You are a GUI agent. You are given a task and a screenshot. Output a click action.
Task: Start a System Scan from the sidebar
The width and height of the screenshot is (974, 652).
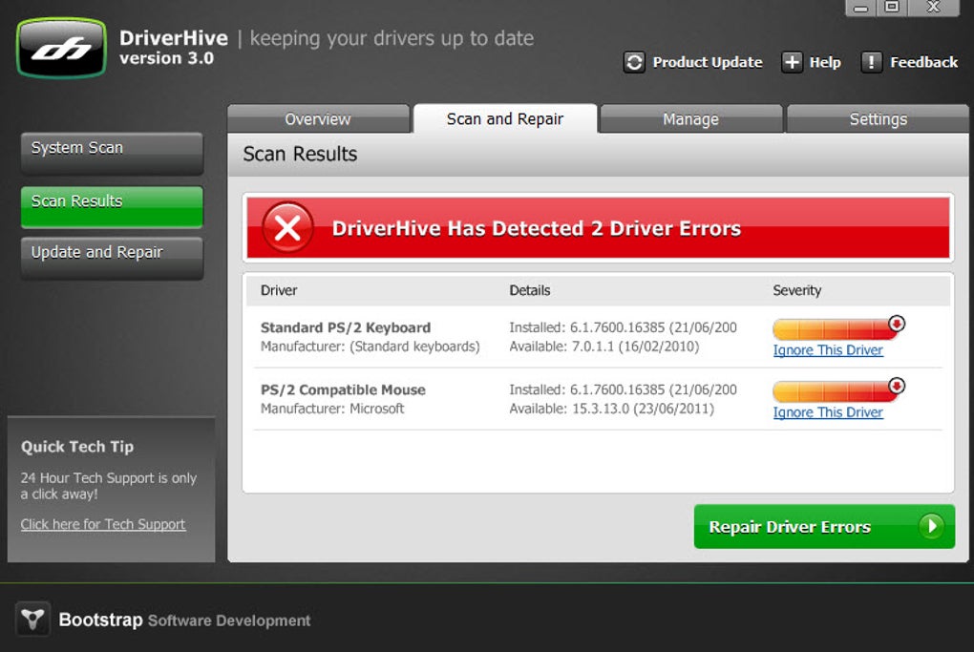tap(112, 153)
